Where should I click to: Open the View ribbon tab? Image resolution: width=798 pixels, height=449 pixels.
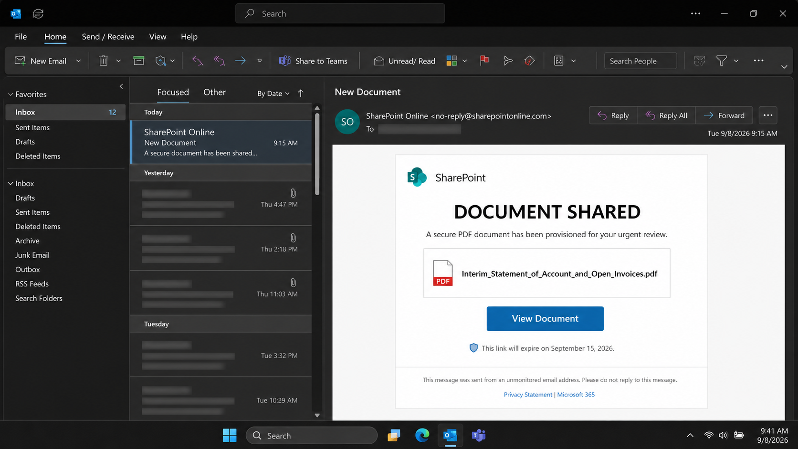tap(157, 37)
